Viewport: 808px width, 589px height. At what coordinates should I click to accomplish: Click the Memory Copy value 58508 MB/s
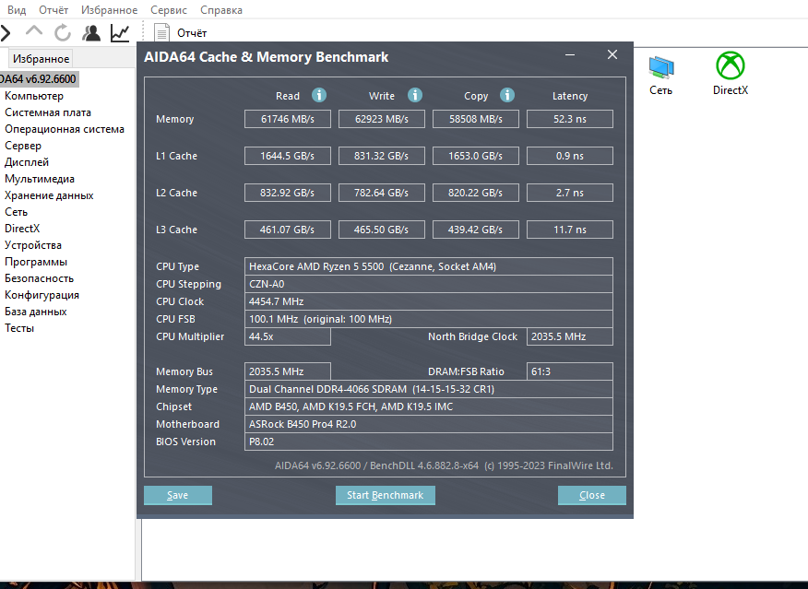point(476,119)
